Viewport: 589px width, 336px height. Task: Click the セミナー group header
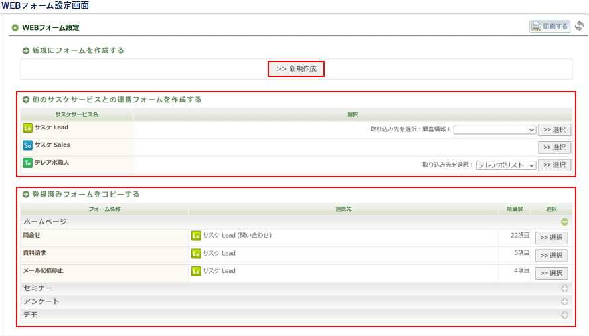tap(296, 288)
